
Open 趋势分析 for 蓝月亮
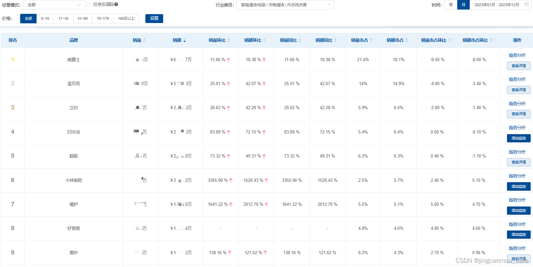[x=517, y=79]
